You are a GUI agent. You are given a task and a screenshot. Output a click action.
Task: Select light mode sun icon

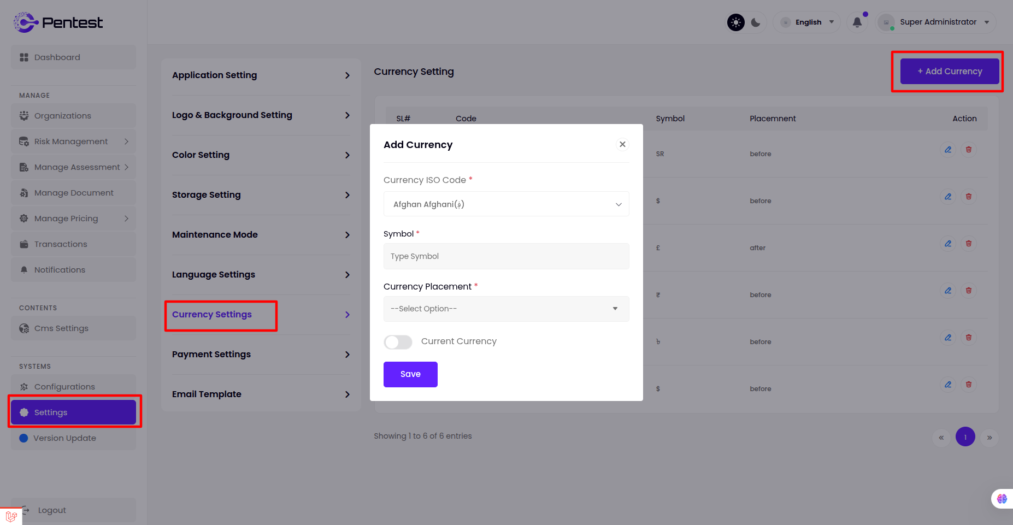pos(736,22)
